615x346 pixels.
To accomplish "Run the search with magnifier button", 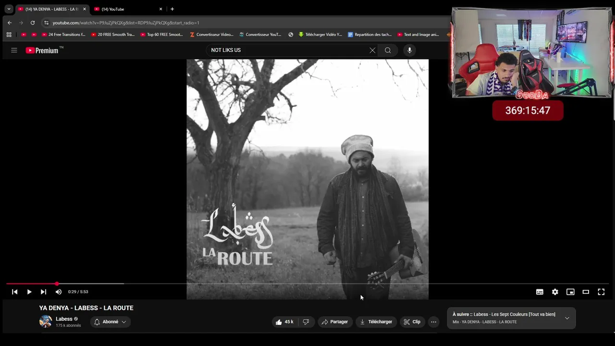I will pos(388,50).
